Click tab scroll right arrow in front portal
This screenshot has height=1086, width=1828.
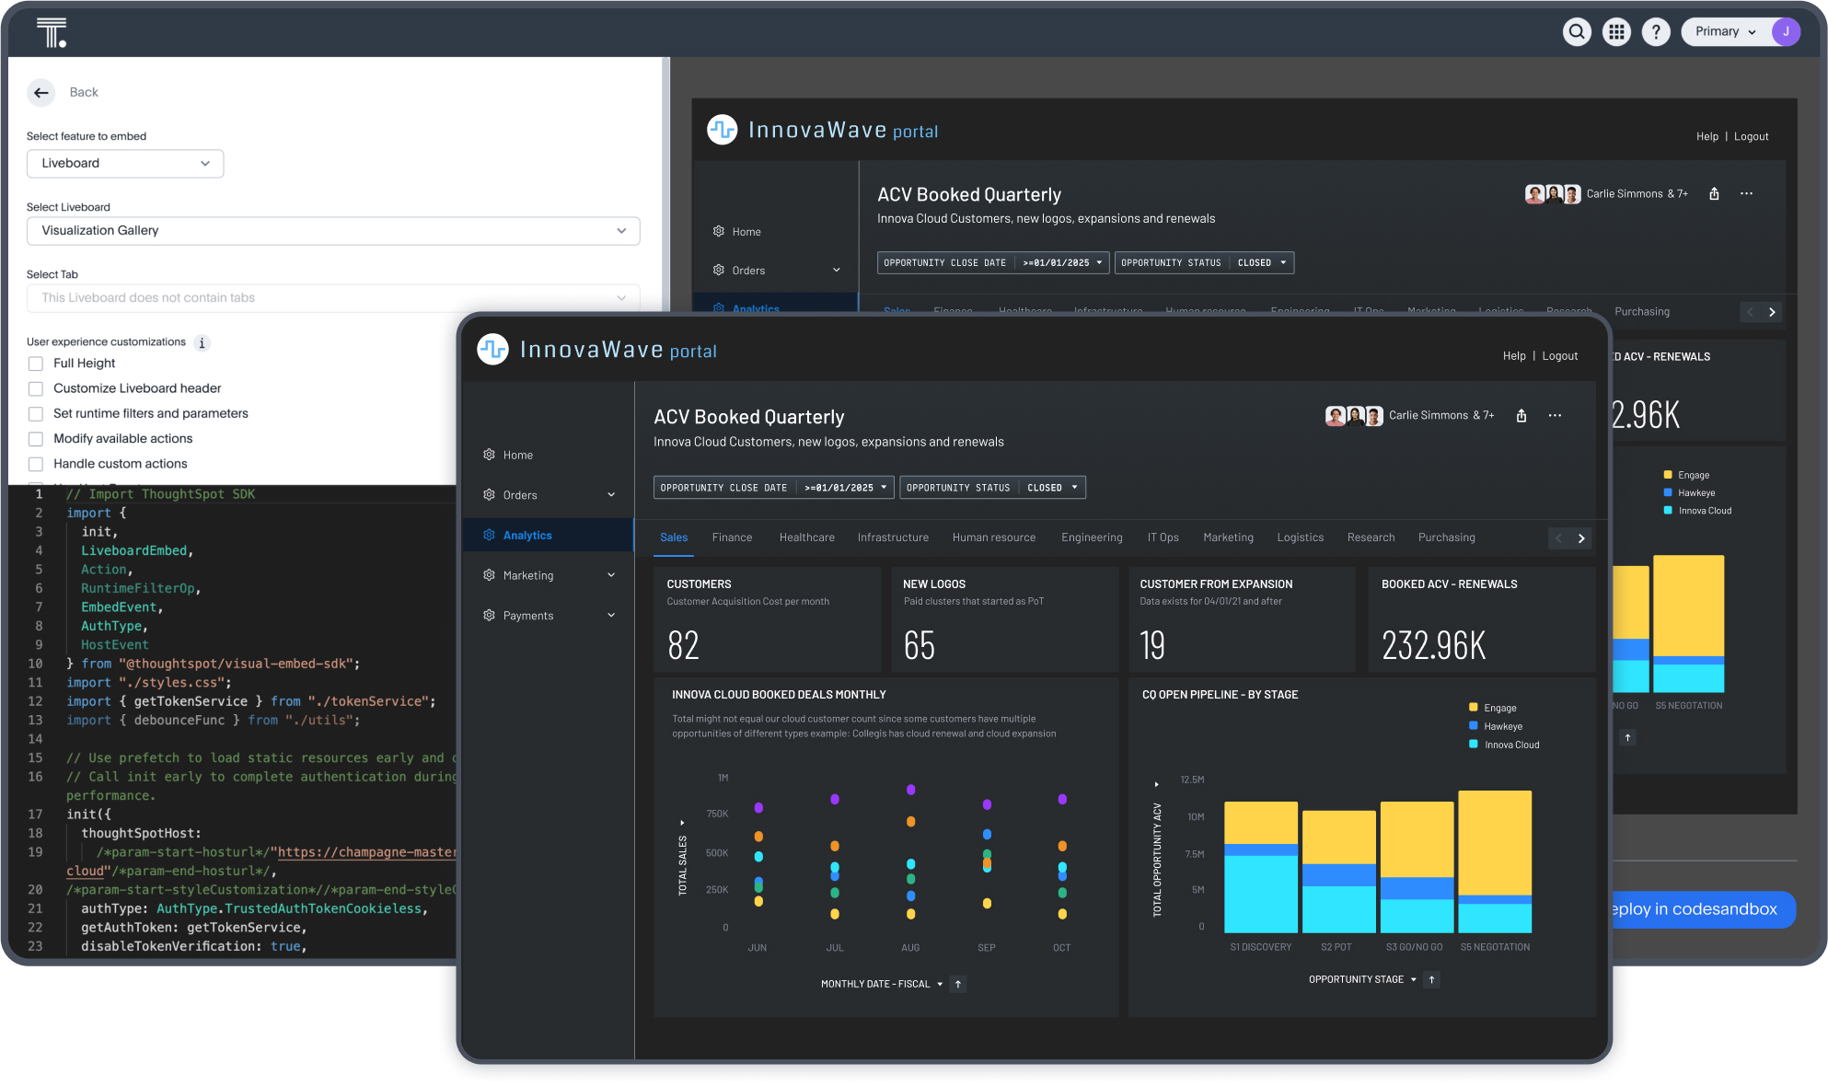(x=1581, y=538)
